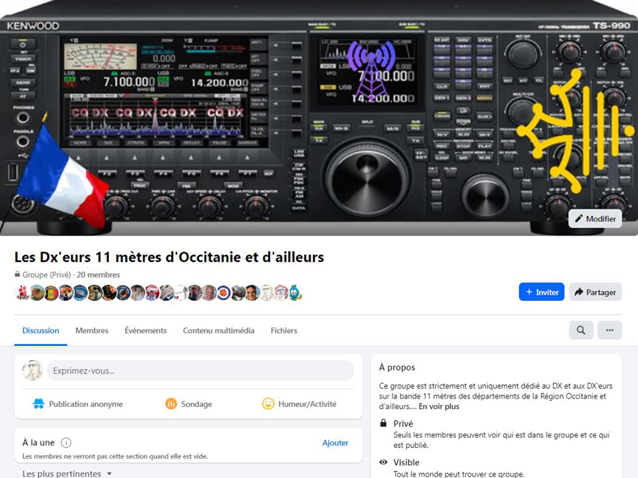The image size is (638, 478).
Task: Click the pencil Modifier cover button
Action: click(595, 219)
